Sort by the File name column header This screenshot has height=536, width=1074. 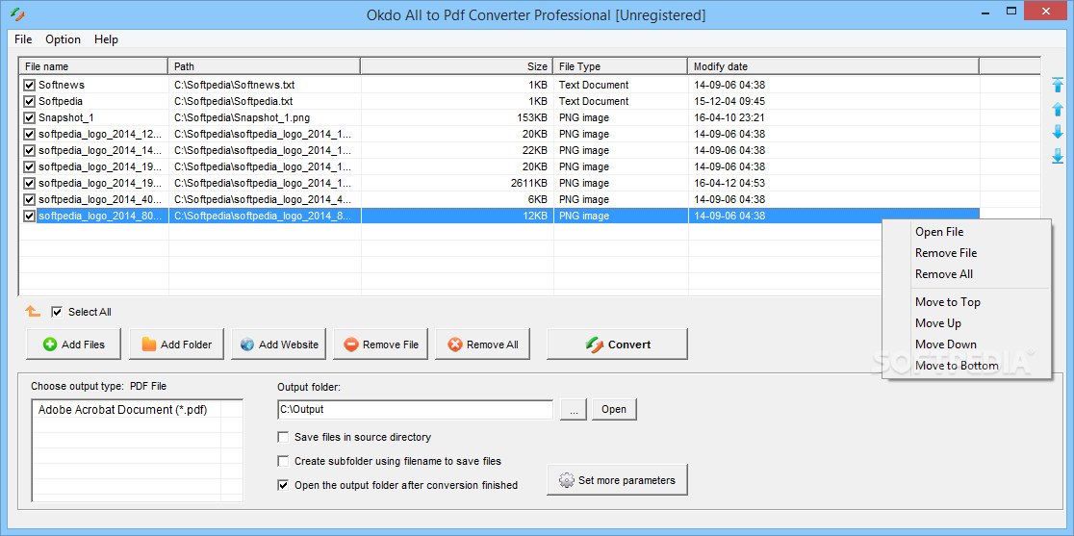[x=94, y=66]
